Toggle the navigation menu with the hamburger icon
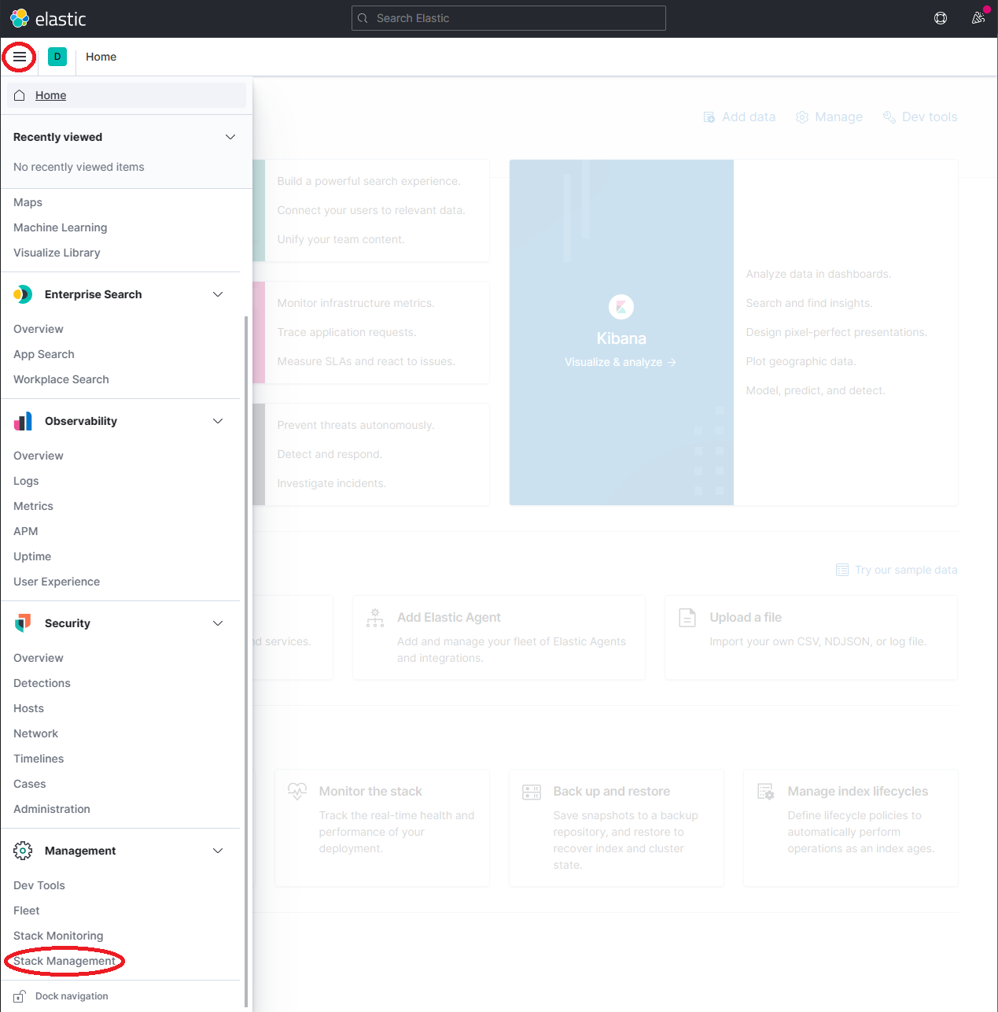Screen dimensions: 998x1012 pyautogui.click(x=19, y=57)
